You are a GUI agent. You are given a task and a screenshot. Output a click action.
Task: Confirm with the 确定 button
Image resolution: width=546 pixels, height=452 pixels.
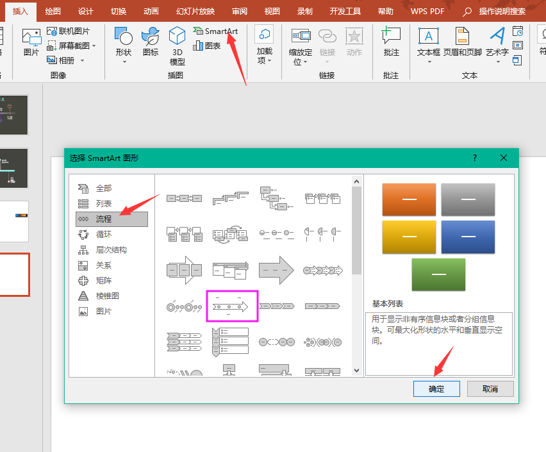click(x=436, y=389)
